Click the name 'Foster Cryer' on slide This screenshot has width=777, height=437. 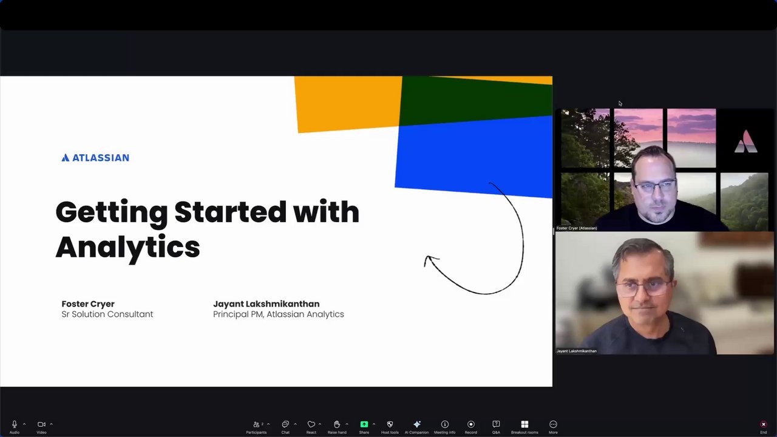click(x=88, y=304)
